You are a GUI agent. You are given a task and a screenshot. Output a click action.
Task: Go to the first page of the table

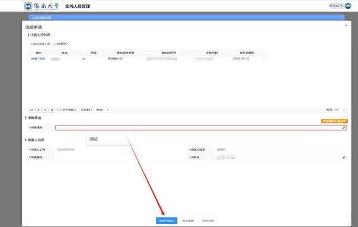32,110
